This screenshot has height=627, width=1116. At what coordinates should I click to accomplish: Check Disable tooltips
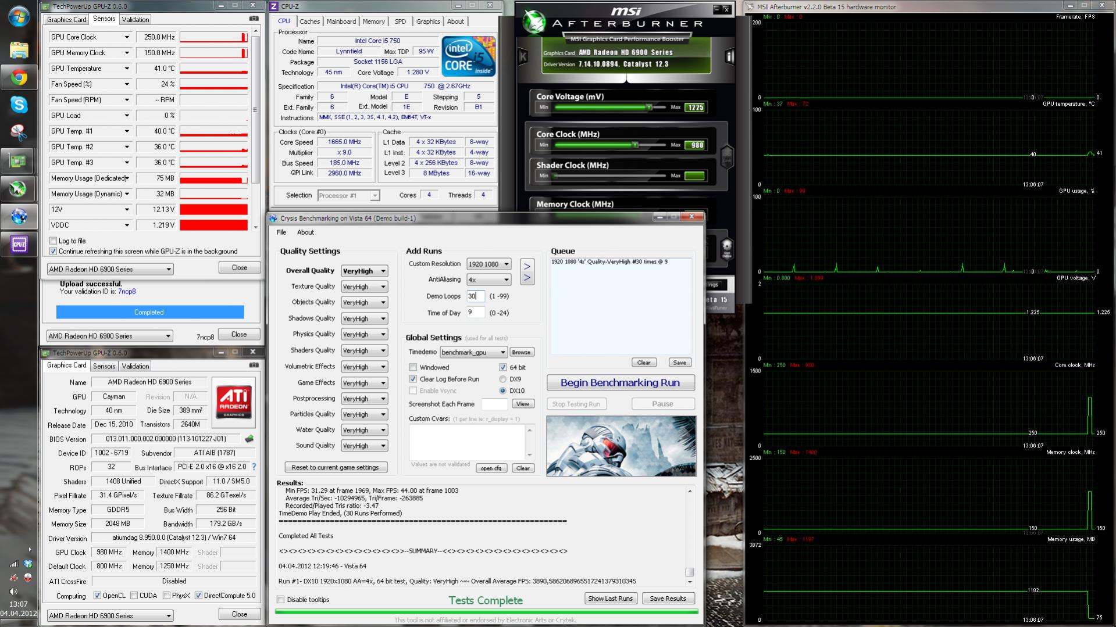tap(281, 600)
